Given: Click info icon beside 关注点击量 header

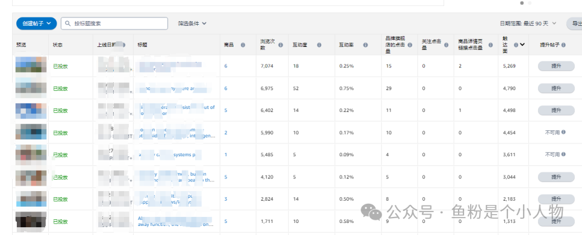Looking at the screenshot, I should 447,45.
